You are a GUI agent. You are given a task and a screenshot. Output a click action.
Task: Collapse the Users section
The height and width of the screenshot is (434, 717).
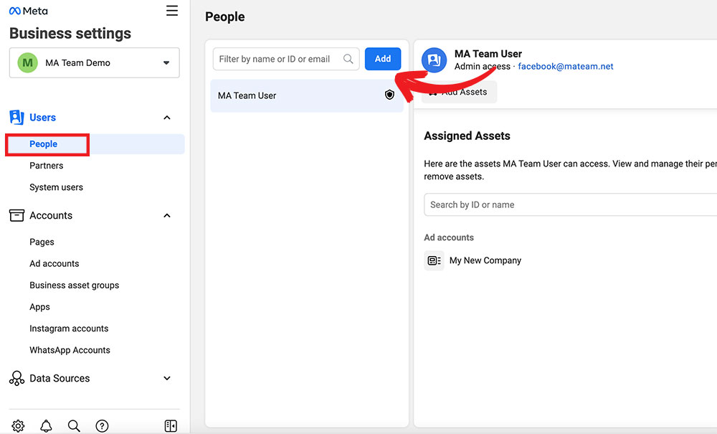[167, 118]
